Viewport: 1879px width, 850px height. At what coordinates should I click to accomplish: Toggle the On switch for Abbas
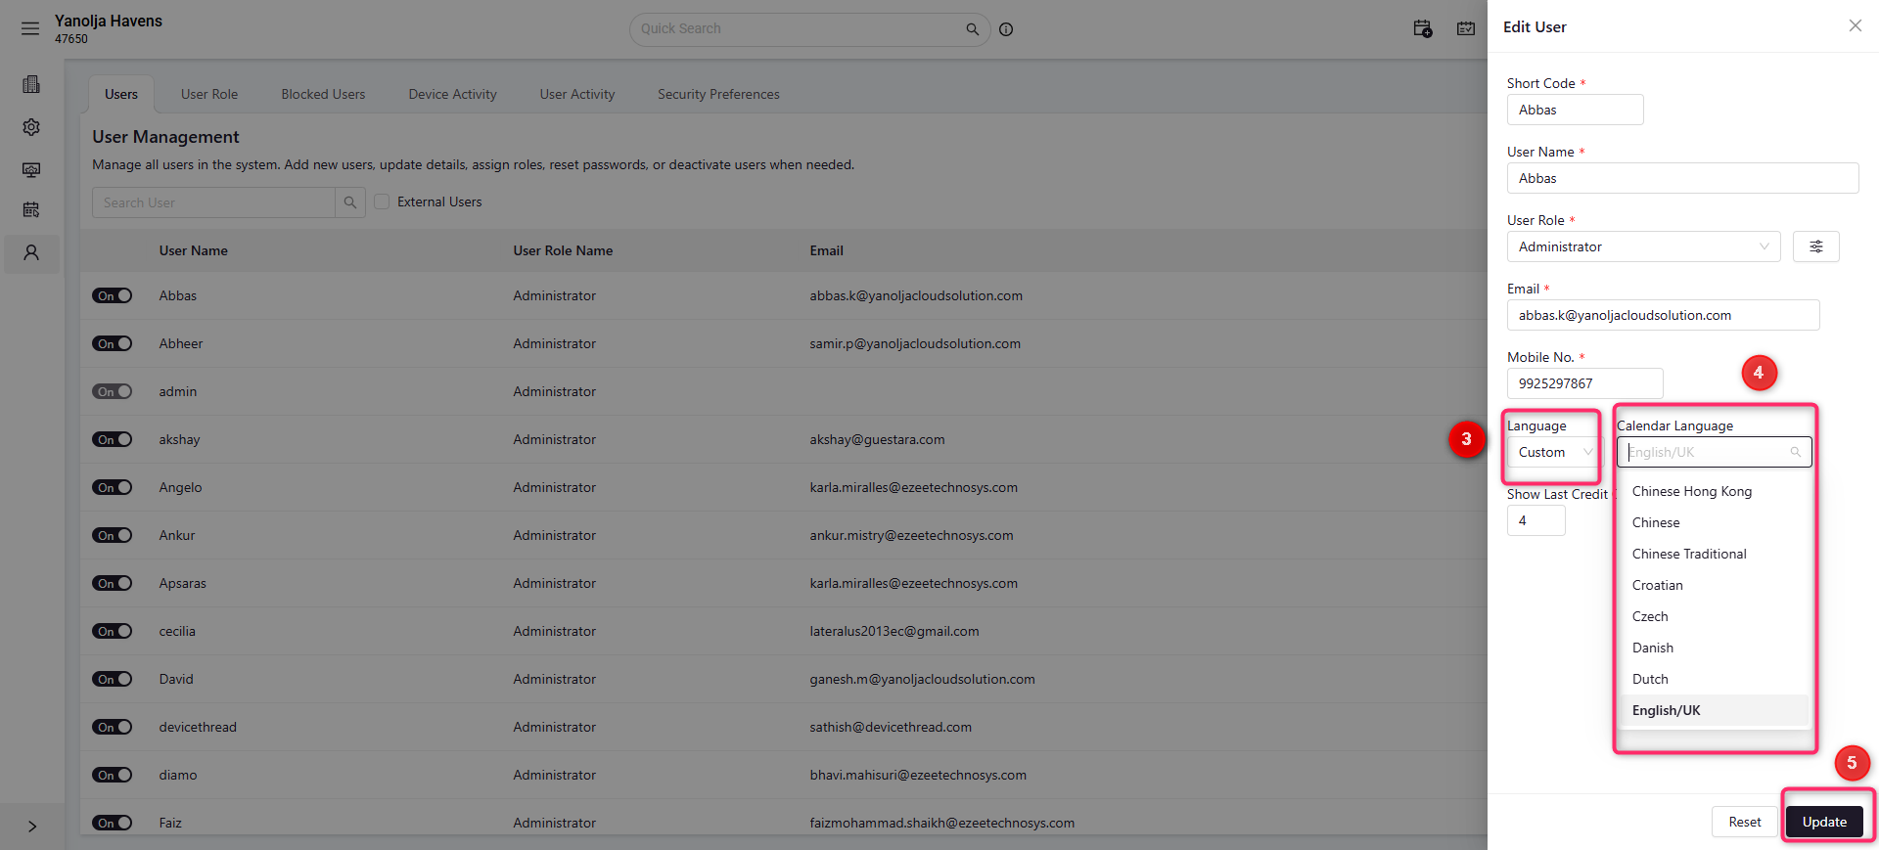coord(113,295)
